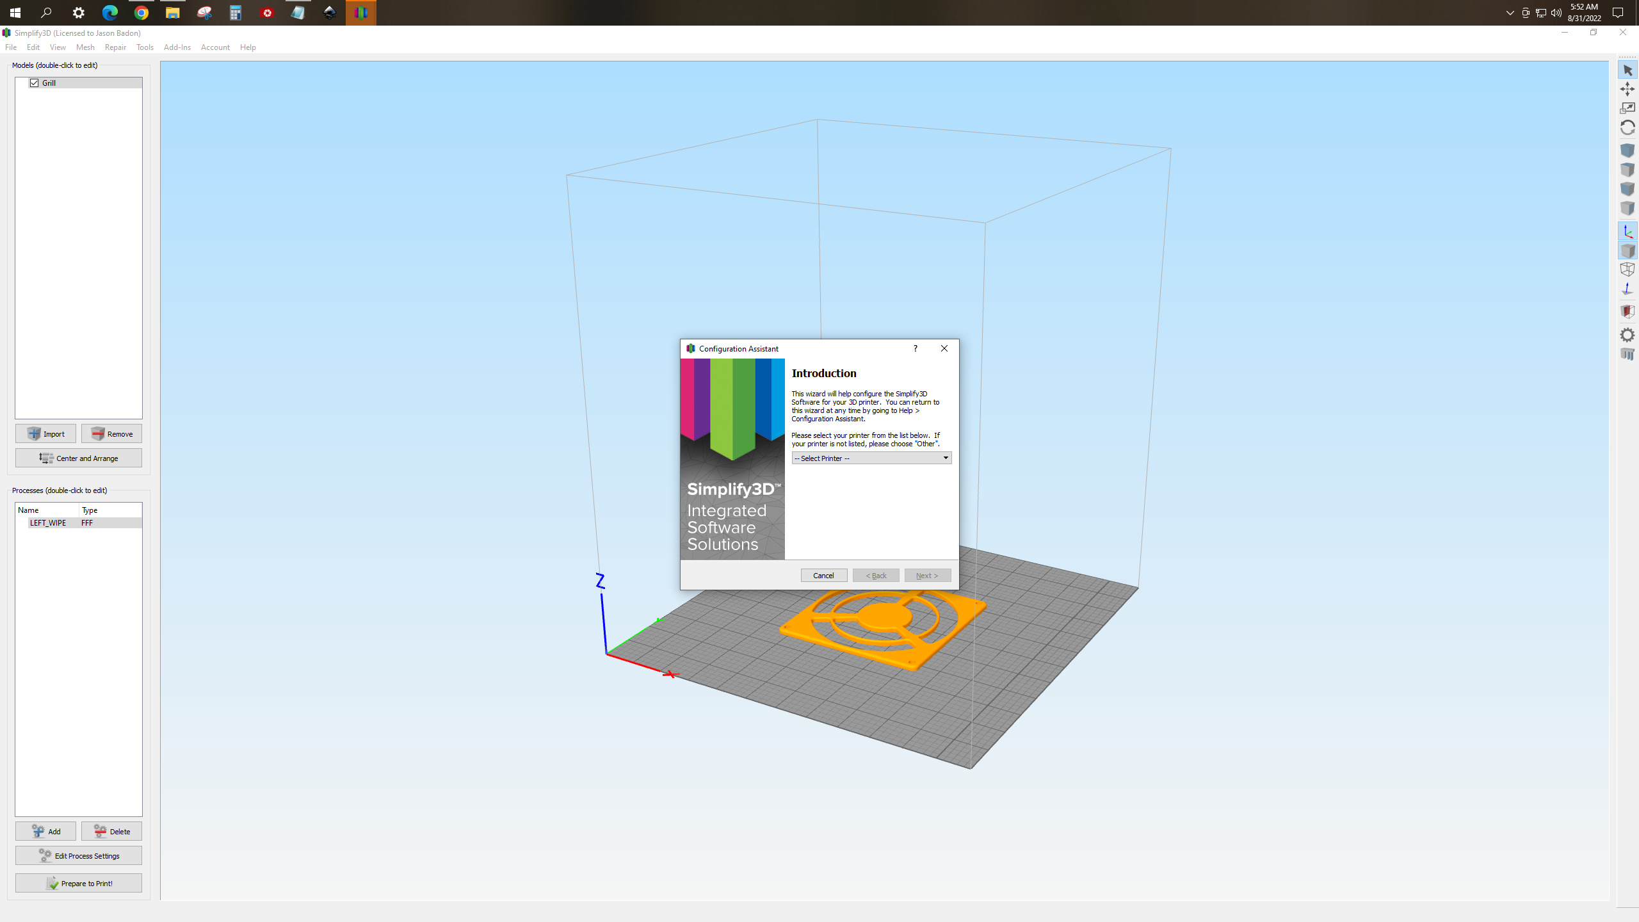
Task: Click Center and Arrange button
Action: coord(79,458)
